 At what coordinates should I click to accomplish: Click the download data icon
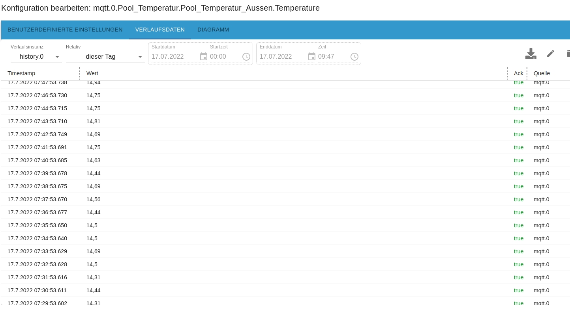tap(531, 54)
